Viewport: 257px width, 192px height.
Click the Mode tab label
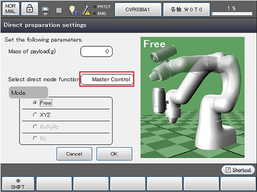28,93
